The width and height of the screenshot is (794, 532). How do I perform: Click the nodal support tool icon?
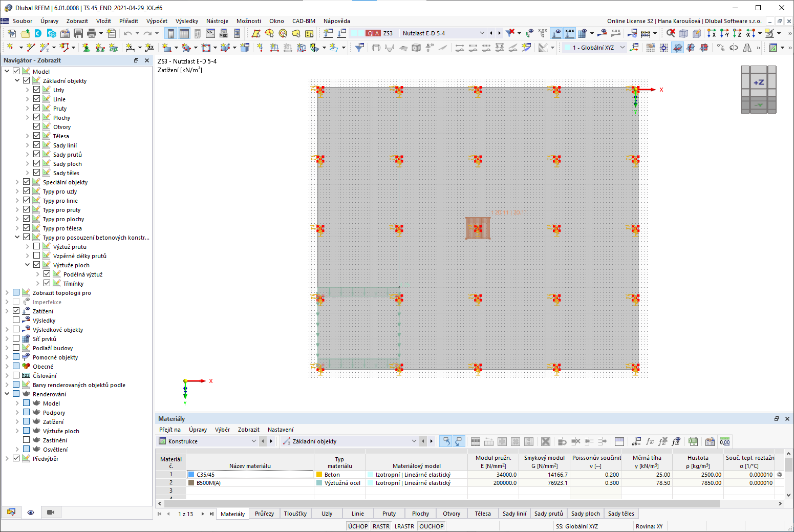coord(86,48)
